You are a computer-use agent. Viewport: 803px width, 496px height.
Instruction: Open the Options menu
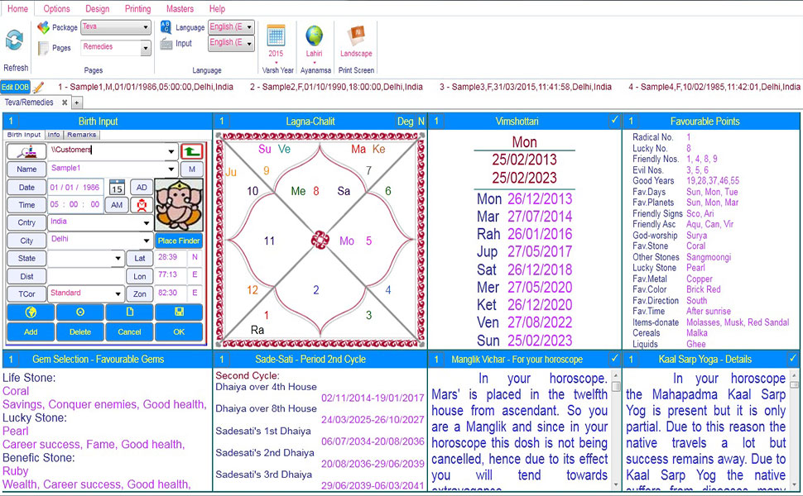(56, 9)
